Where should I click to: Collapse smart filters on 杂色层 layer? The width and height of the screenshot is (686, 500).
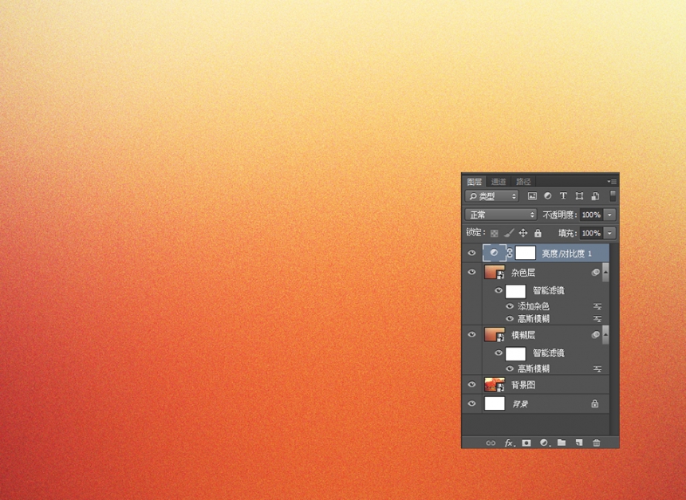(x=605, y=272)
